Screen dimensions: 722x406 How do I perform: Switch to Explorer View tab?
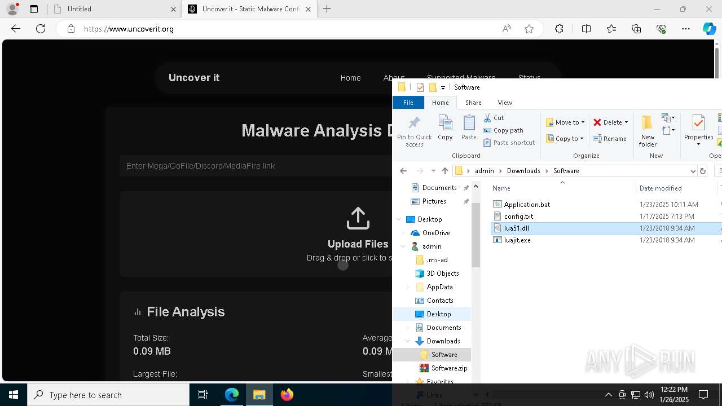tap(505, 103)
